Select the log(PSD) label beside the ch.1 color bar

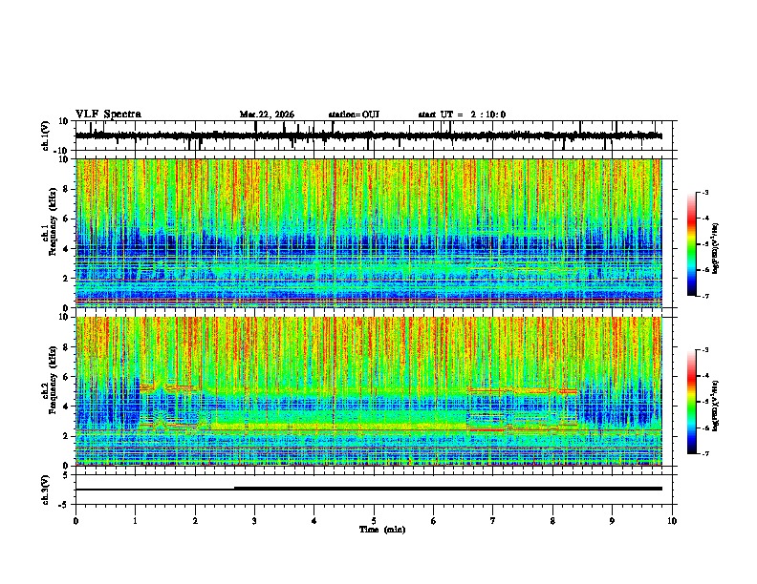pyautogui.click(x=716, y=249)
